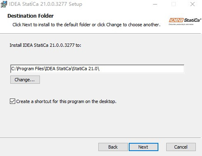This screenshot has height=156, width=202.
Task: Cancel the installation
Action: tap(181, 147)
